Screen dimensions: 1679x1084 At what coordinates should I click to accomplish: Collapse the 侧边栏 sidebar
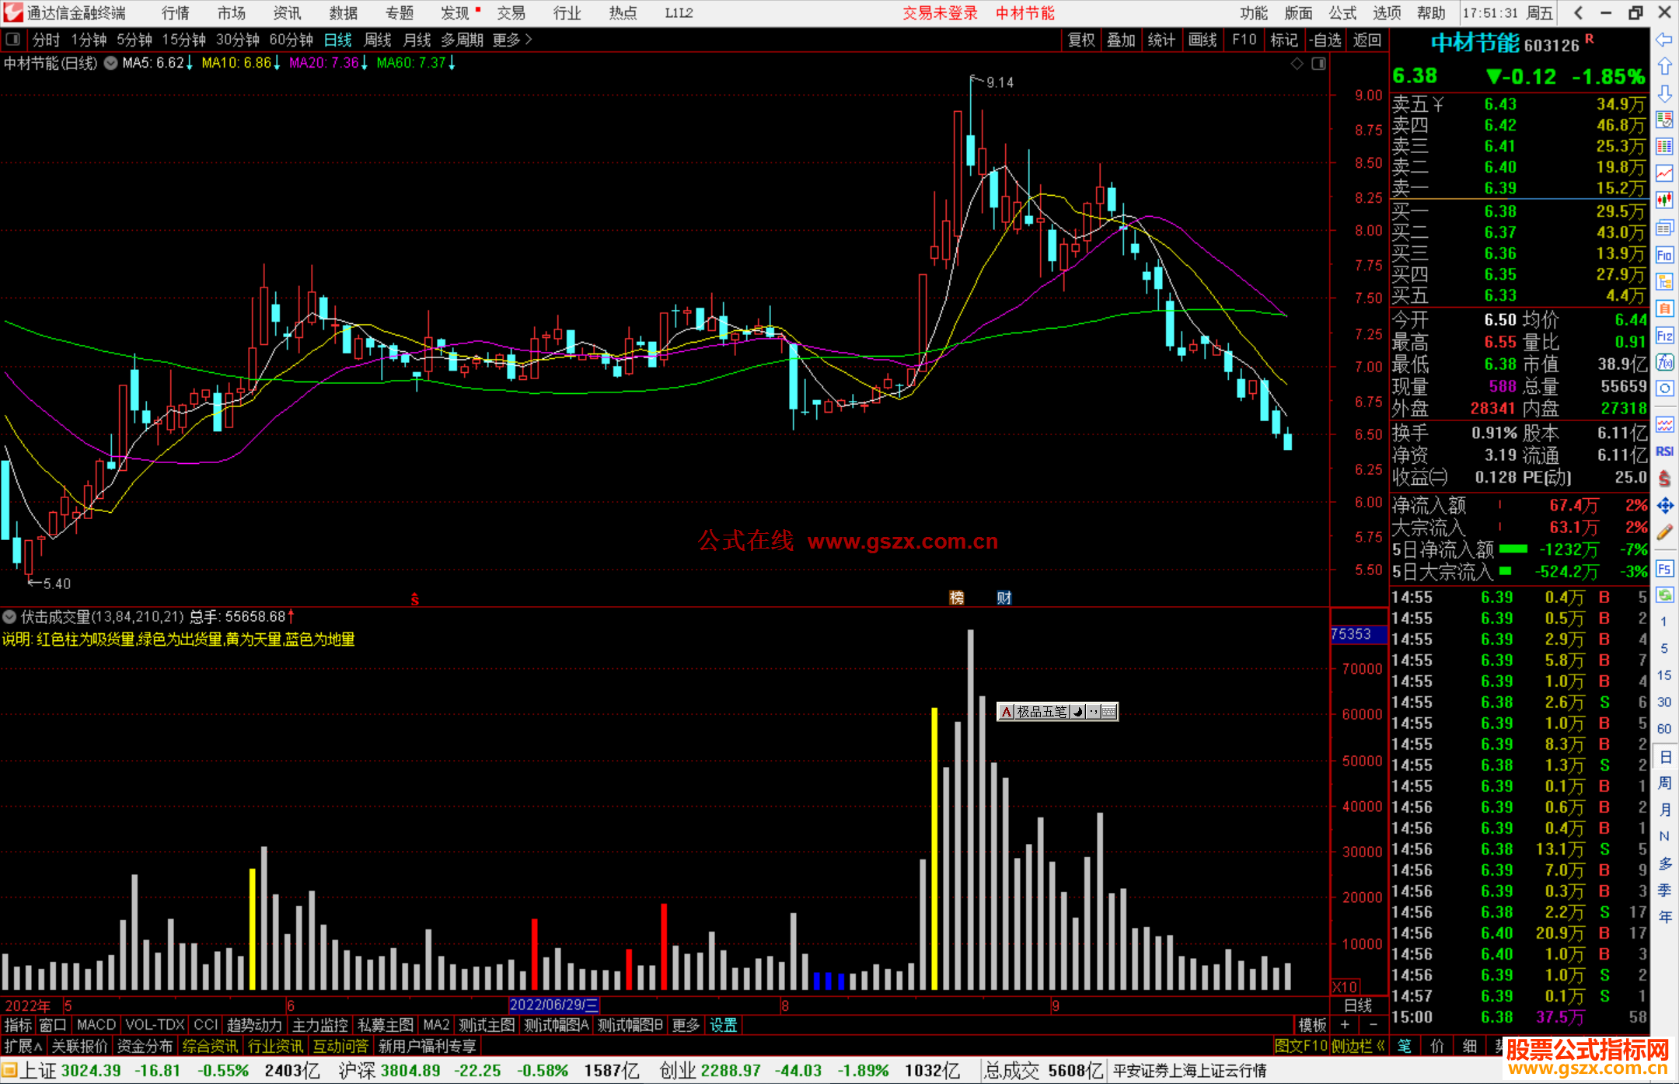pyautogui.click(x=1358, y=1046)
